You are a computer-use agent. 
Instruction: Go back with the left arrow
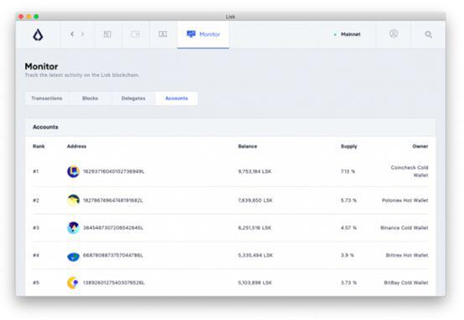(x=72, y=34)
